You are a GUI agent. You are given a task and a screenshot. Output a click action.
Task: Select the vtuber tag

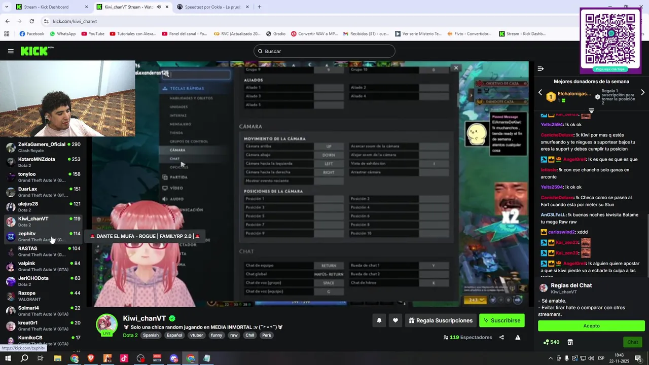[x=197, y=335]
